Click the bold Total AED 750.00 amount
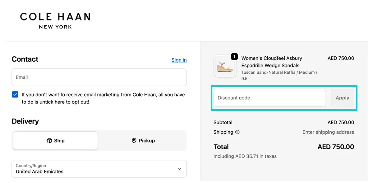Image resolution: width=373 pixels, height=183 pixels. (x=336, y=147)
